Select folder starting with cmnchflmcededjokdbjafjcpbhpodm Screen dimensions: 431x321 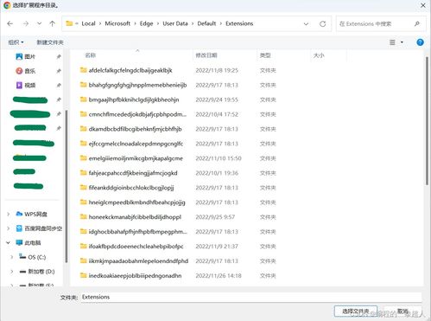[133, 114]
